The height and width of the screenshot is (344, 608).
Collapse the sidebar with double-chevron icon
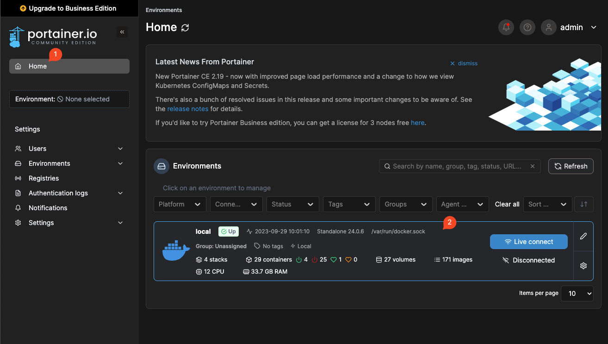point(122,32)
